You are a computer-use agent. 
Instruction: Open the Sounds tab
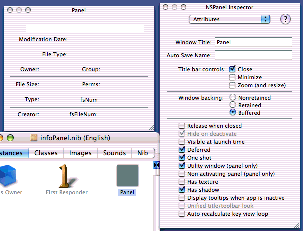pos(114,153)
